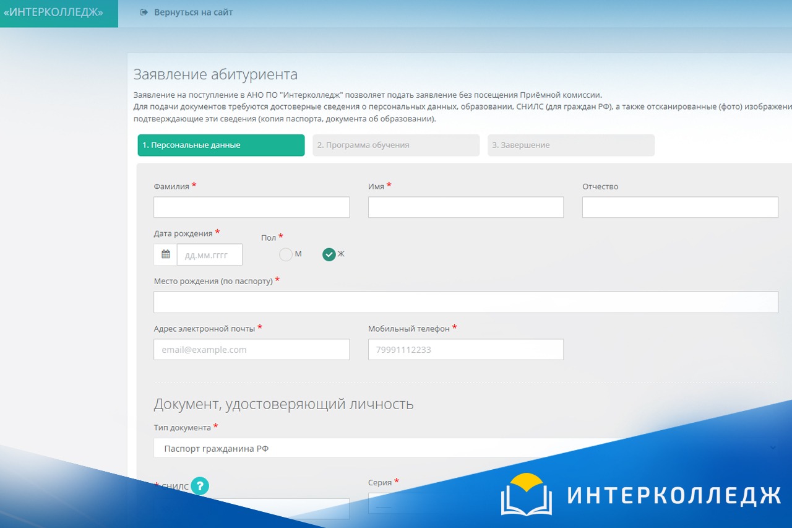Screen dimensions: 792x528
Task: Click the Дата рождения date field
Action: pos(209,254)
